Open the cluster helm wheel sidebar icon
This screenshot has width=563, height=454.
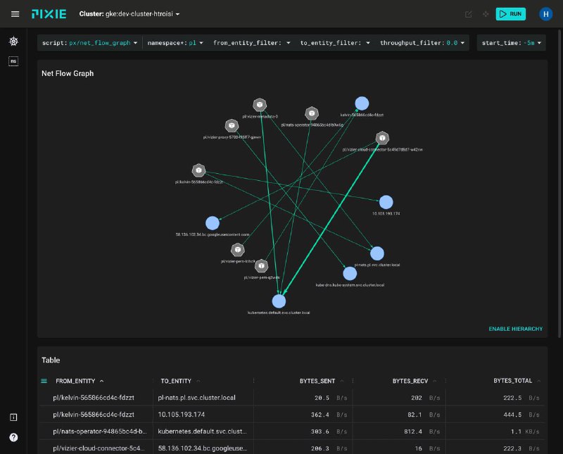[13, 42]
